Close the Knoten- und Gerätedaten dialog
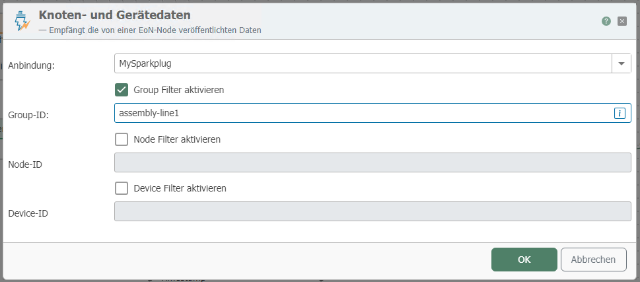Image resolution: width=640 pixels, height=282 pixels. tap(622, 21)
